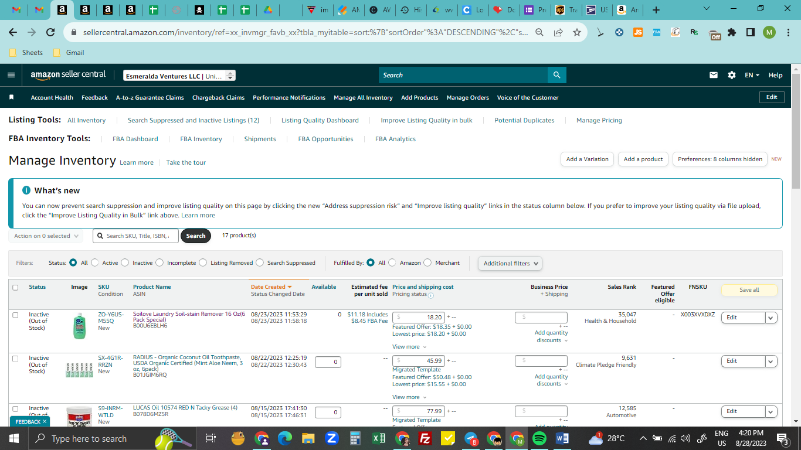Open the FBA Dashboard tool link

tap(135, 139)
